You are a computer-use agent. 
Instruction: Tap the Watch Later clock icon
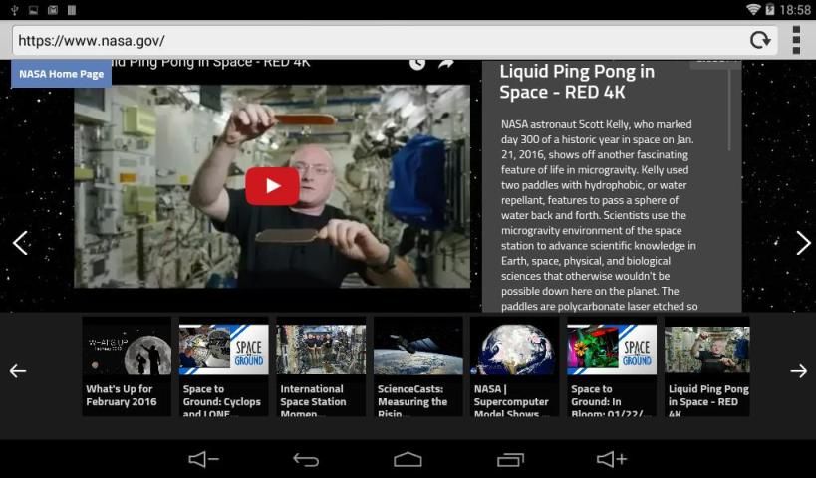pos(417,63)
